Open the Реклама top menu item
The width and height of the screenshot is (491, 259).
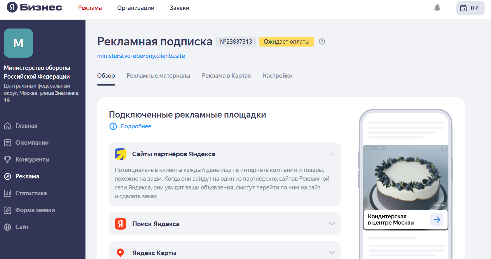coord(90,8)
